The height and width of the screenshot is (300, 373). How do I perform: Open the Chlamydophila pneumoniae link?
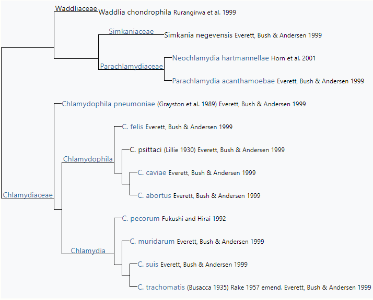pyautogui.click(x=109, y=104)
